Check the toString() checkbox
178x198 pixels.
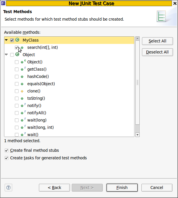point(17,98)
